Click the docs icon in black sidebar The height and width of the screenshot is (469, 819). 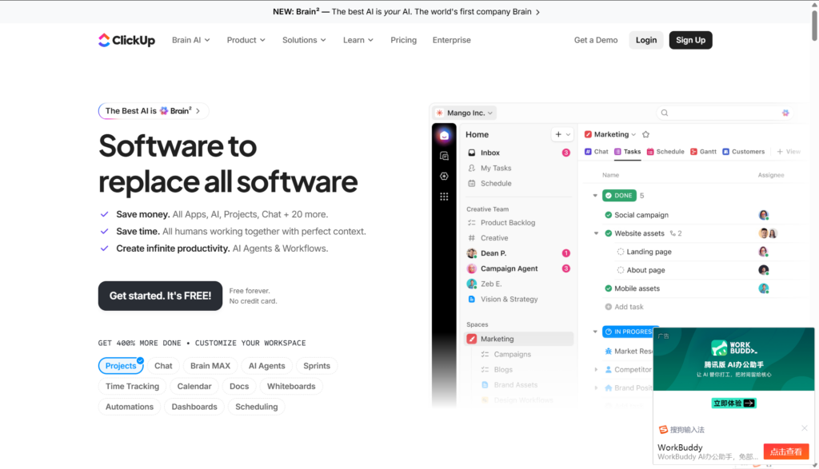pyautogui.click(x=444, y=156)
